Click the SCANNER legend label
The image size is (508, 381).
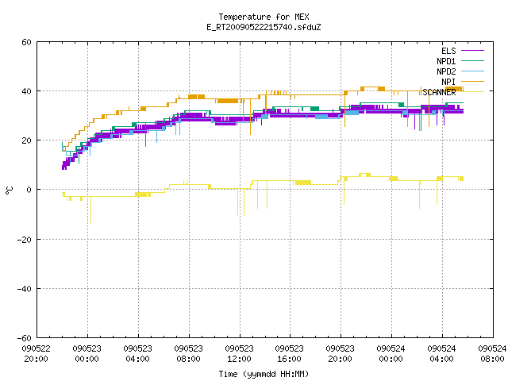(x=439, y=92)
